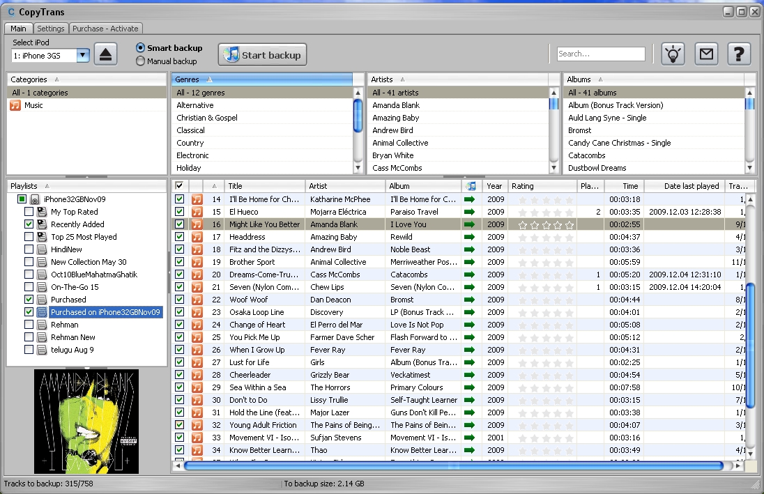Image resolution: width=764 pixels, height=494 pixels.
Task: Switch to the Settings tab
Action: pyautogui.click(x=51, y=29)
